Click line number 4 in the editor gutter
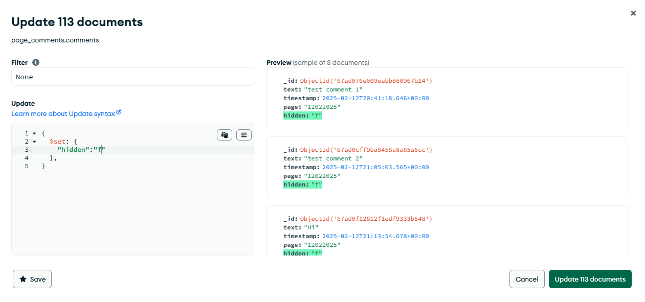The width and height of the screenshot is (645, 302). coord(27,158)
